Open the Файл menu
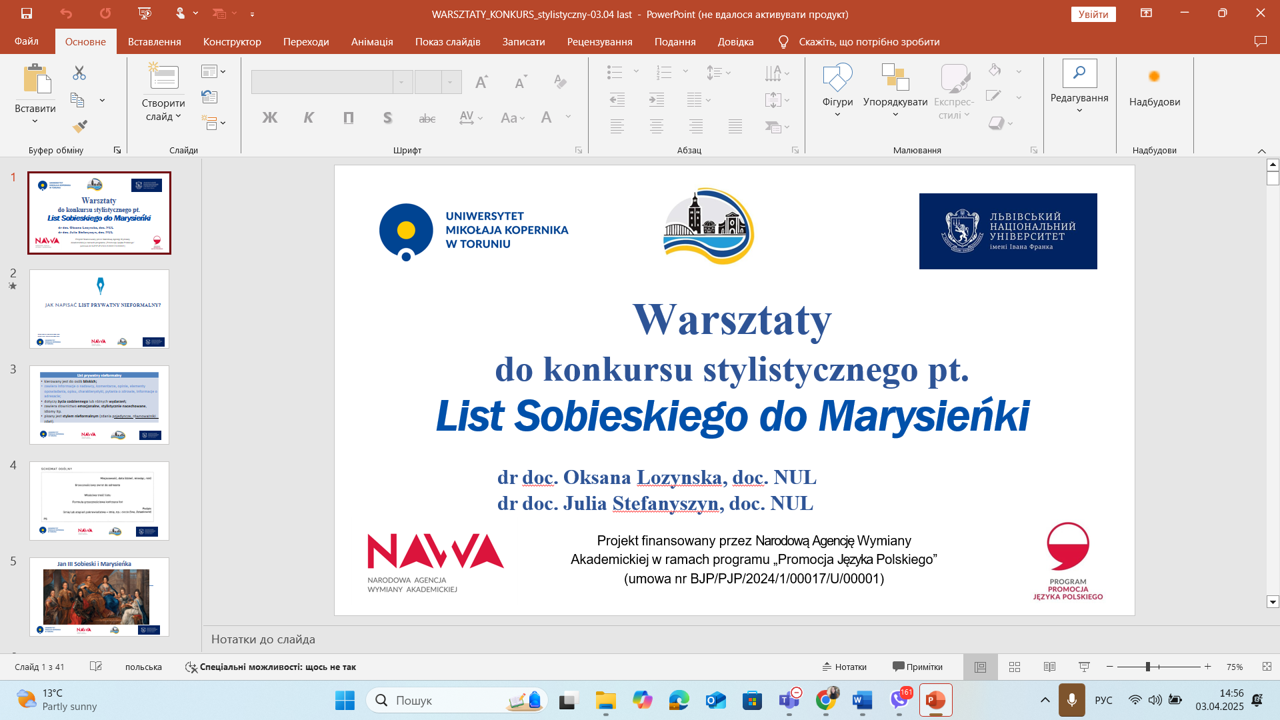 27,41
